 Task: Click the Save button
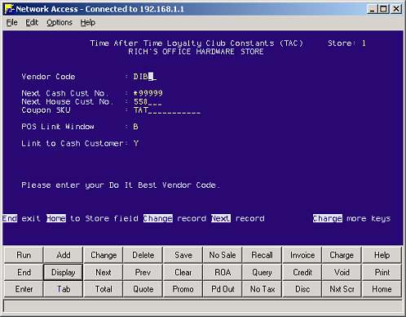click(183, 255)
